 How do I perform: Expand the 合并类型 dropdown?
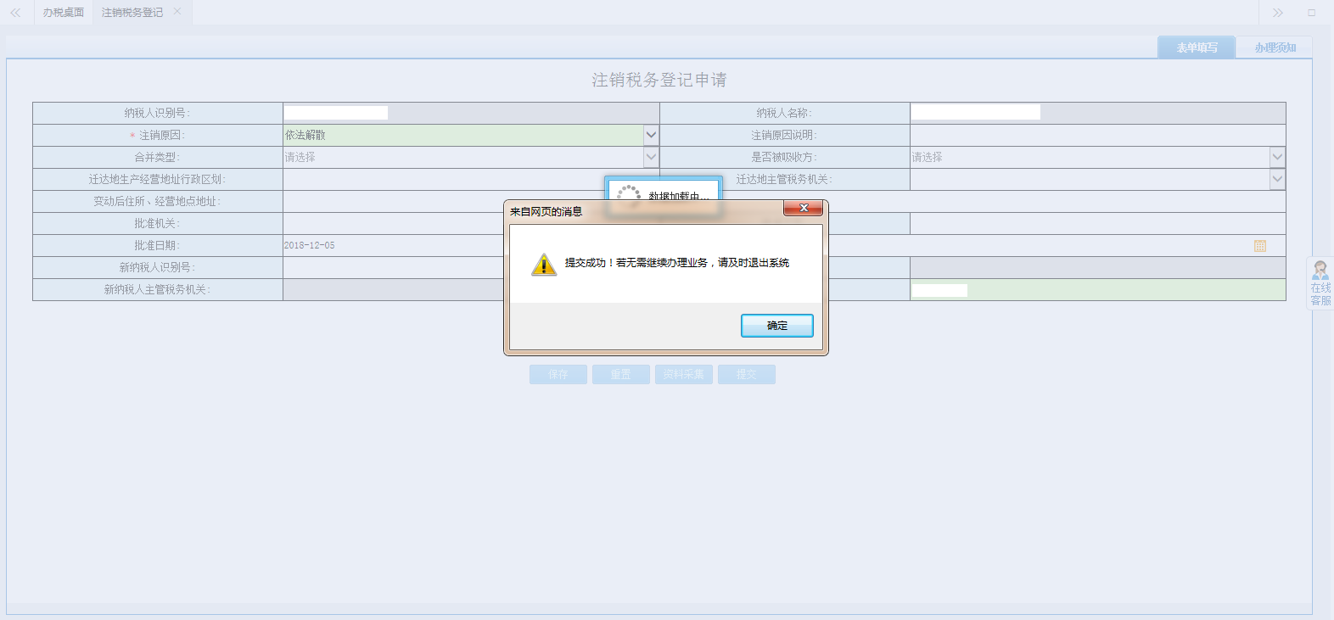click(x=651, y=157)
